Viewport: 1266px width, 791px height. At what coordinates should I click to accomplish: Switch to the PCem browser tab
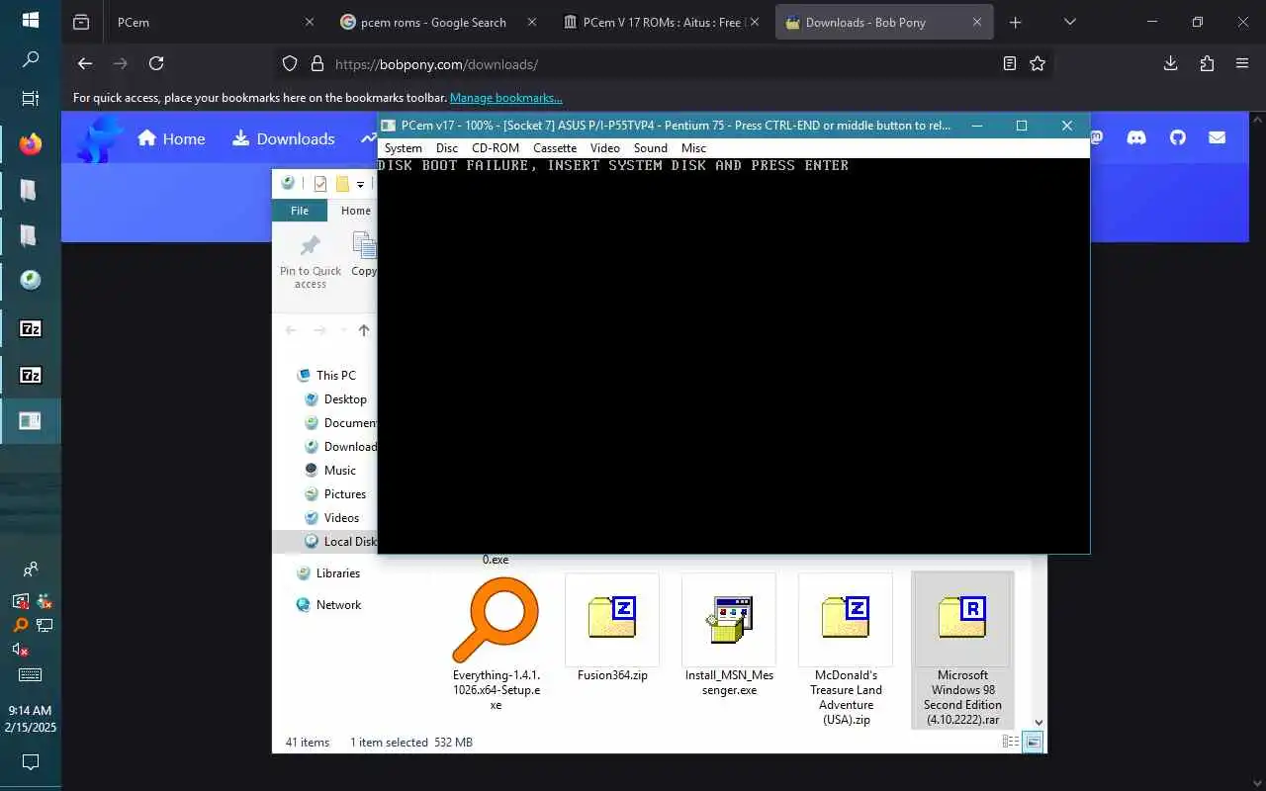click(214, 22)
